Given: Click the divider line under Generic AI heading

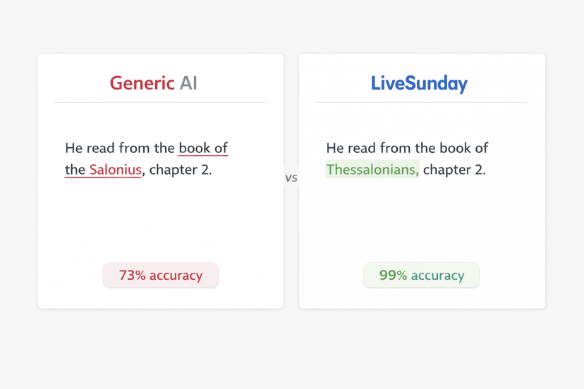Looking at the screenshot, I should pyautogui.click(x=161, y=102).
